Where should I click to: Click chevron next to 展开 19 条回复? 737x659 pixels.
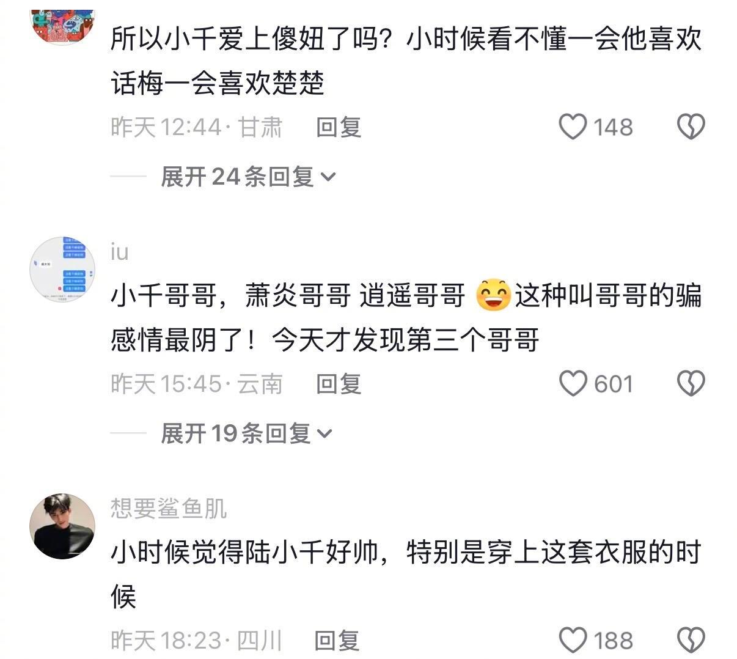[x=324, y=435]
